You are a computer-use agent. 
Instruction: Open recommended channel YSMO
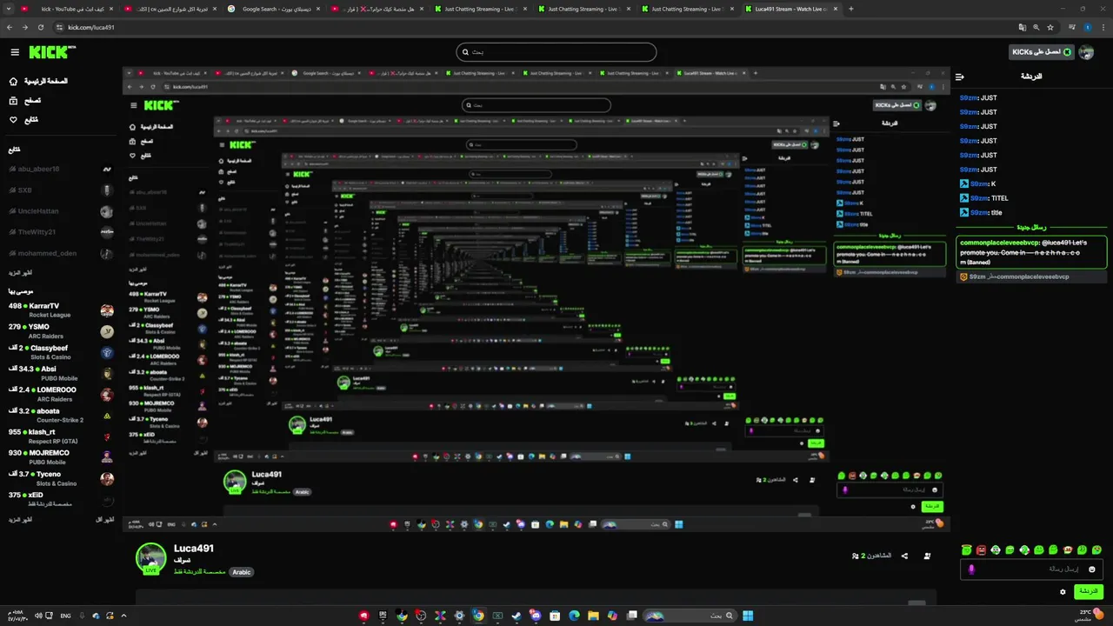click(x=61, y=331)
